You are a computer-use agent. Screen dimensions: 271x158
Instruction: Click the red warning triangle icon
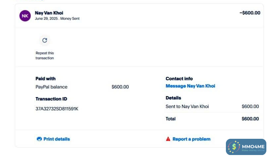click(168, 139)
